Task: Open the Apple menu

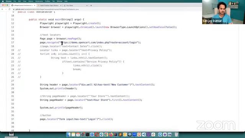Action: [x=3, y=1]
